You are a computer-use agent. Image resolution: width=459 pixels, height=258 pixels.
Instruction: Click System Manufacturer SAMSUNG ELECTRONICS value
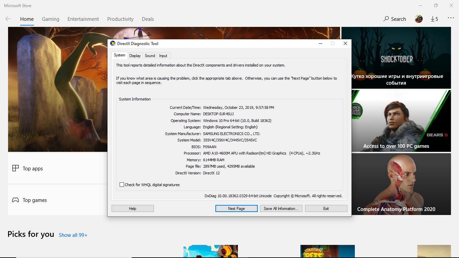(232, 134)
